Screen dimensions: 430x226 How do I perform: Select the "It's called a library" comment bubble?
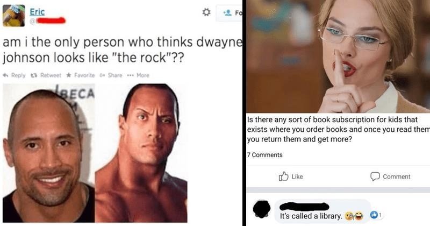point(322,210)
